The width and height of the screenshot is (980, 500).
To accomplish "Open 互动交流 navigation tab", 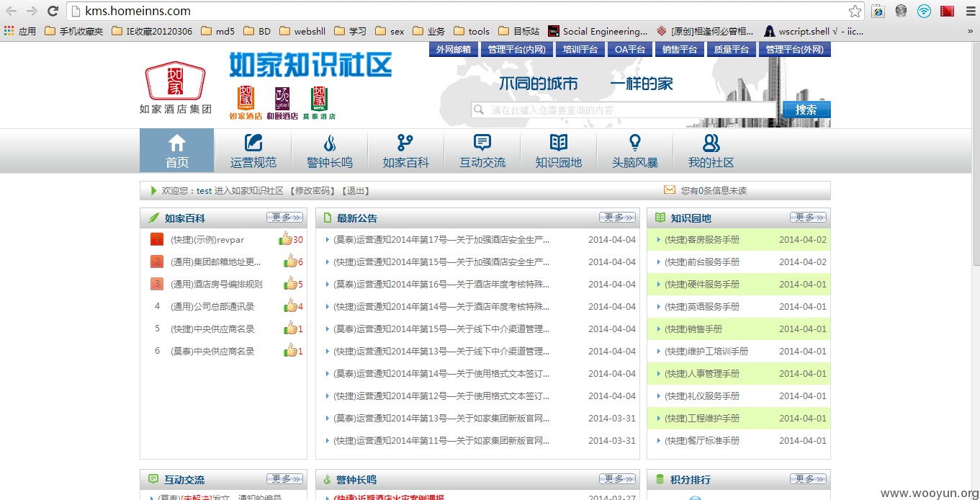I will (x=482, y=151).
